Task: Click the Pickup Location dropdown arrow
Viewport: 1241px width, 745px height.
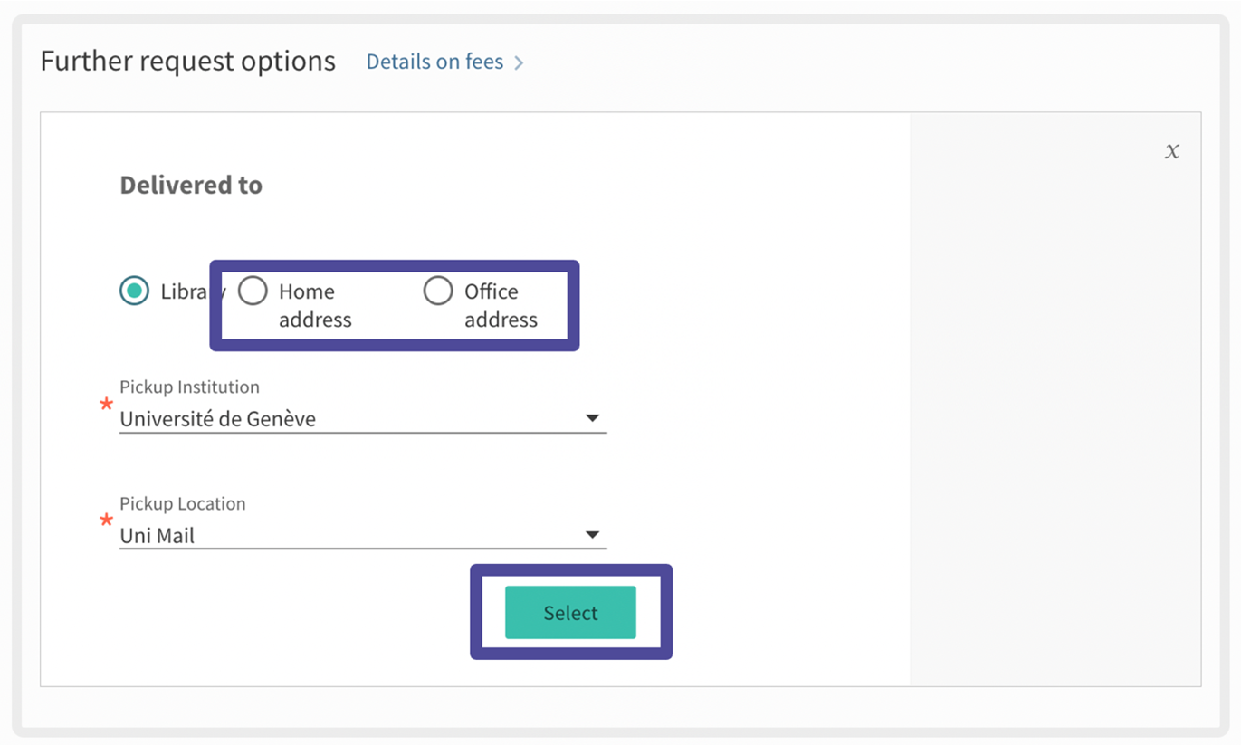Action: [592, 535]
